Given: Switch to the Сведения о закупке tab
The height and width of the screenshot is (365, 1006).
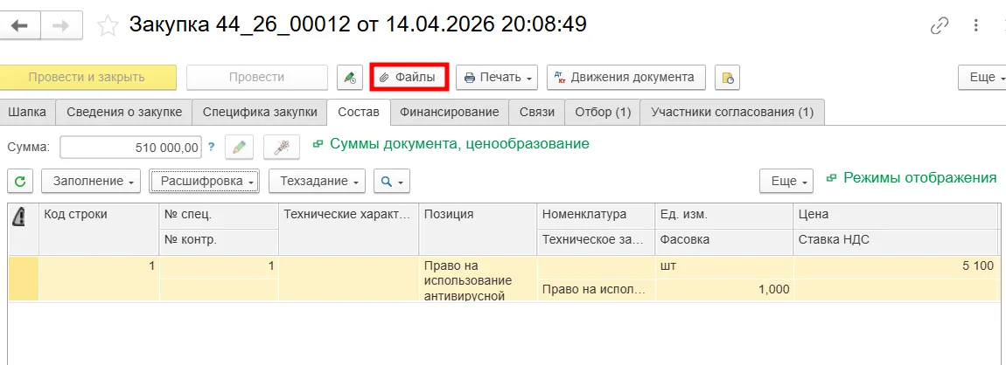Looking at the screenshot, I should (x=124, y=112).
